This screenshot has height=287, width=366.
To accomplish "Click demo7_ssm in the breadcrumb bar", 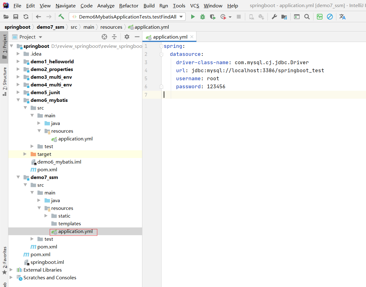I will point(50,27).
